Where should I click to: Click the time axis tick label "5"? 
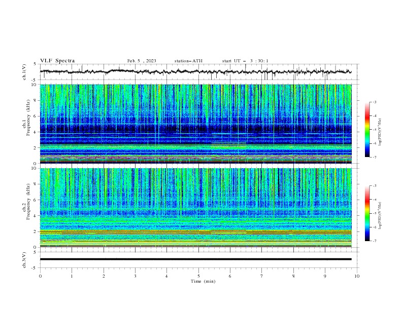point(198,276)
